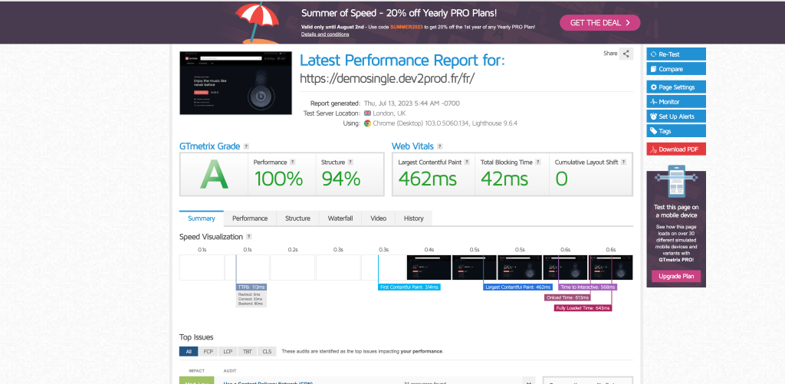Click Largest Contentful Paint 462ms timeline marker
This screenshot has width=785, height=384.
[518, 287]
